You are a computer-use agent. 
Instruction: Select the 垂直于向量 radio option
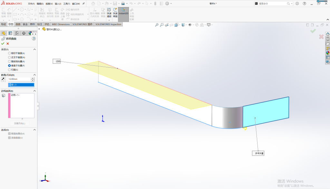click(x=9, y=66)
